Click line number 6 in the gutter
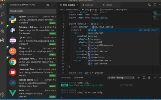Viewport: 161px width, 100px height. pyautogui.click(x=64, y=27)
